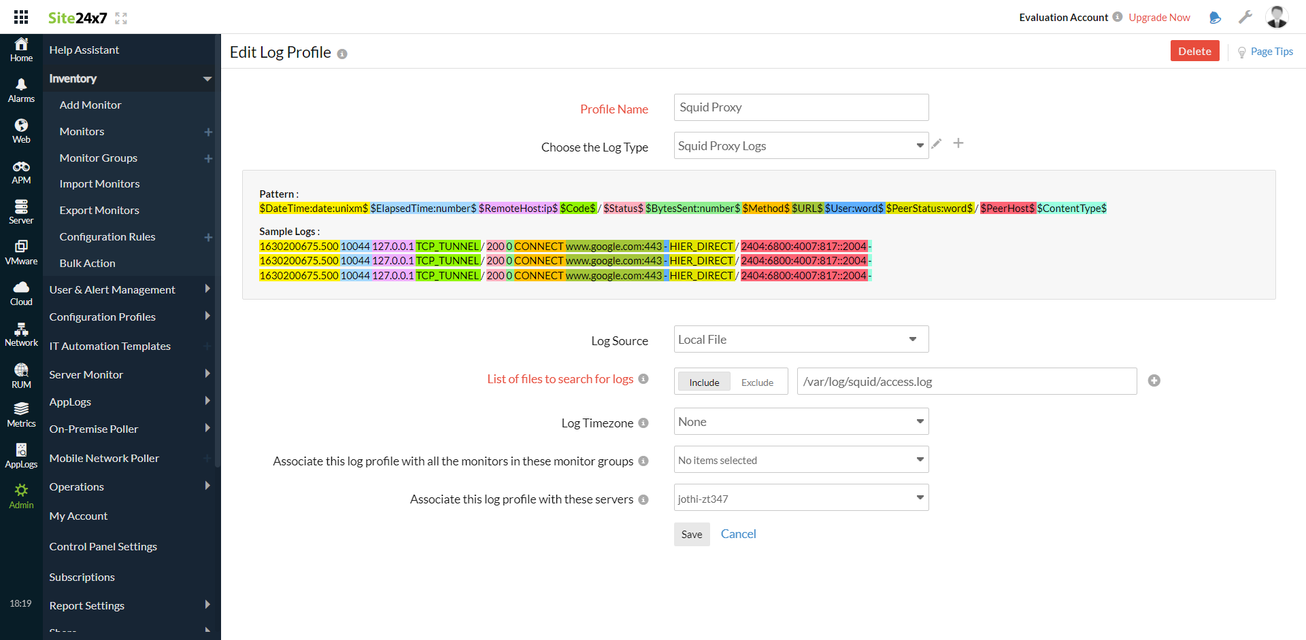Image resolution: width=1306 pixels, height=640 pixels.
Task: Open the Home section in sidebar
Action: (21, 48)
